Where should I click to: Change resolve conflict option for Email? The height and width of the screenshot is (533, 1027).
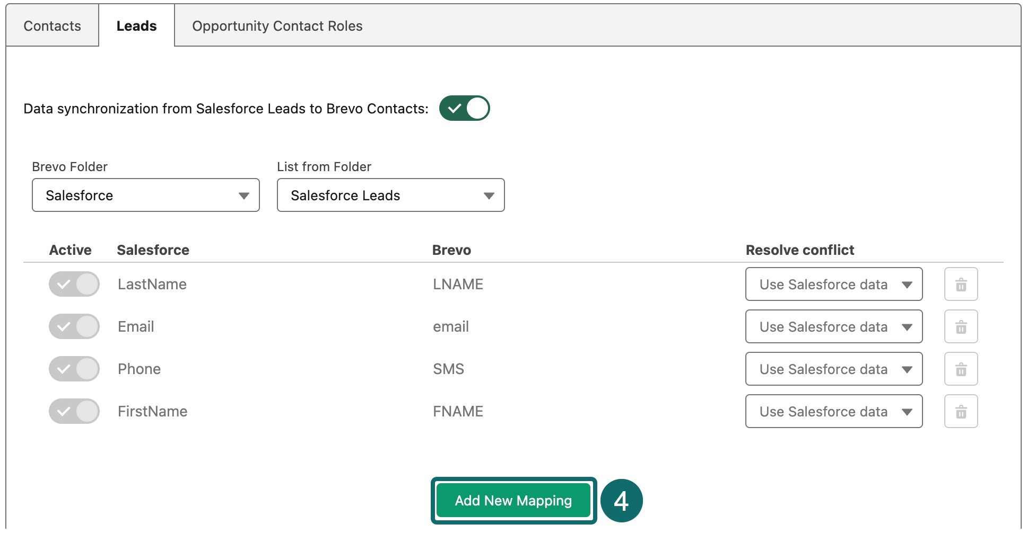click(833, 327)
